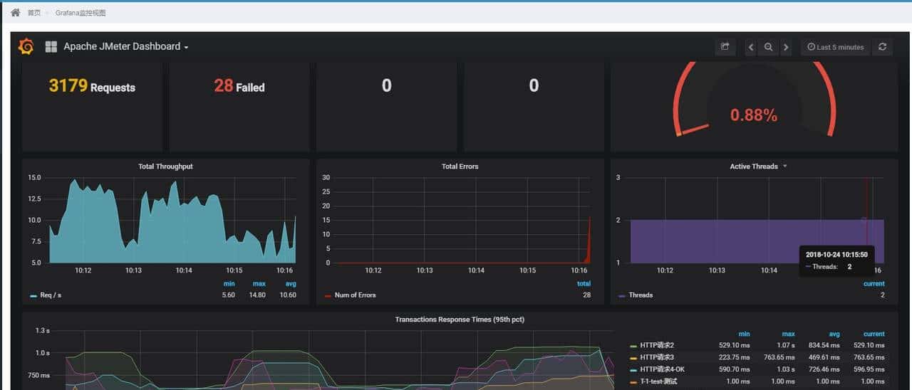The height and width of the screenshot is (390, 912).
Task: Click the Grafana logo icon
Action: point(26,46)
